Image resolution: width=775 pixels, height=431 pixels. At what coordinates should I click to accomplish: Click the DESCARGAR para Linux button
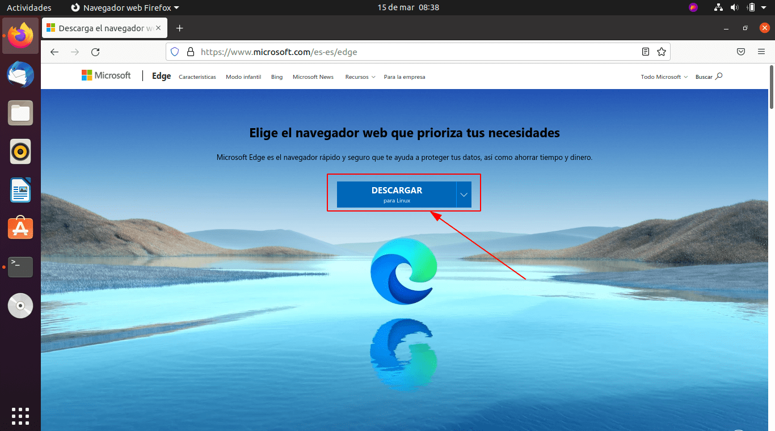397,194
